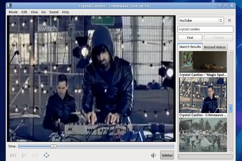The image size is (242, 161).
Task: Click the results list scrollbar thumb
Action: coord(230,109)
